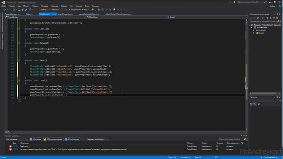The image size is (283, 159).
Task: Click the error list filter funnel icon
Action: coord(242,143)
